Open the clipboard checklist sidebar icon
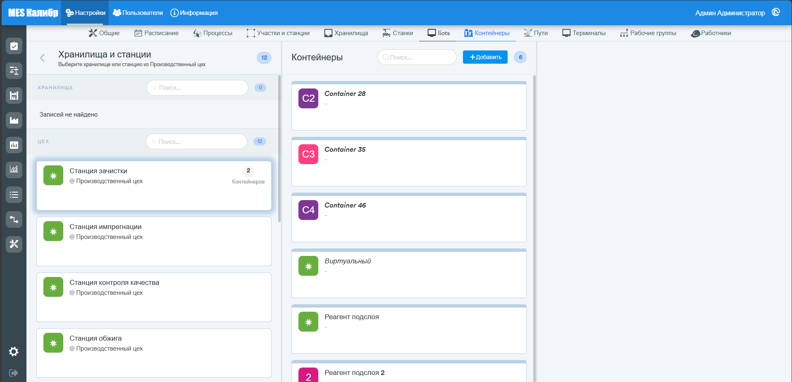This screenshot has height=382, width=792. point(14,46)
